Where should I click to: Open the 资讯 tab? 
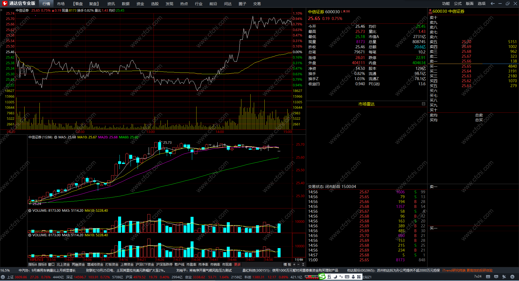click(111, 4)
